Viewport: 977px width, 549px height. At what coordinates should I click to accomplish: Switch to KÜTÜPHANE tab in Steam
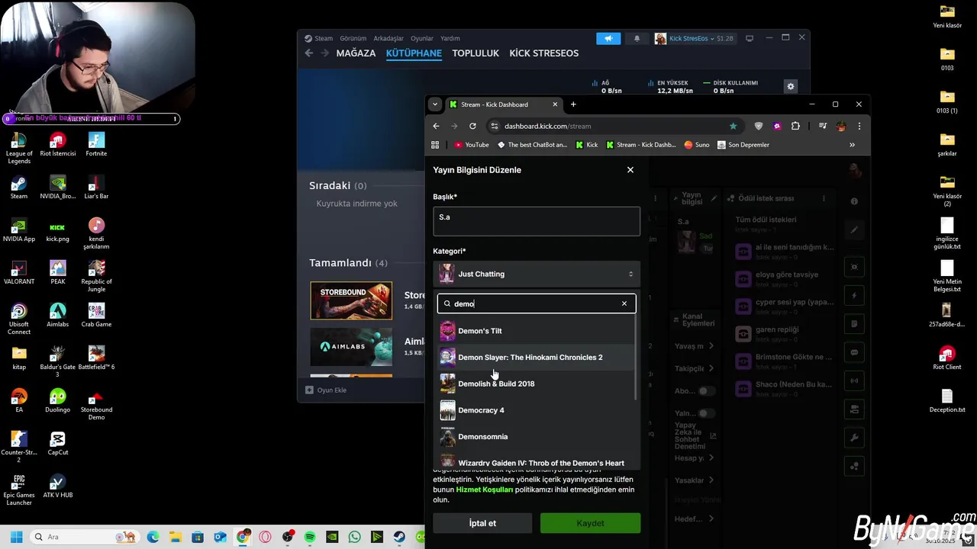(414, 53)
